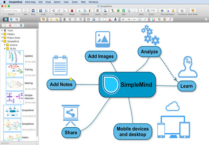Open the Select menu
Viewport: 209px width, 145px height.
pos(57,2)
